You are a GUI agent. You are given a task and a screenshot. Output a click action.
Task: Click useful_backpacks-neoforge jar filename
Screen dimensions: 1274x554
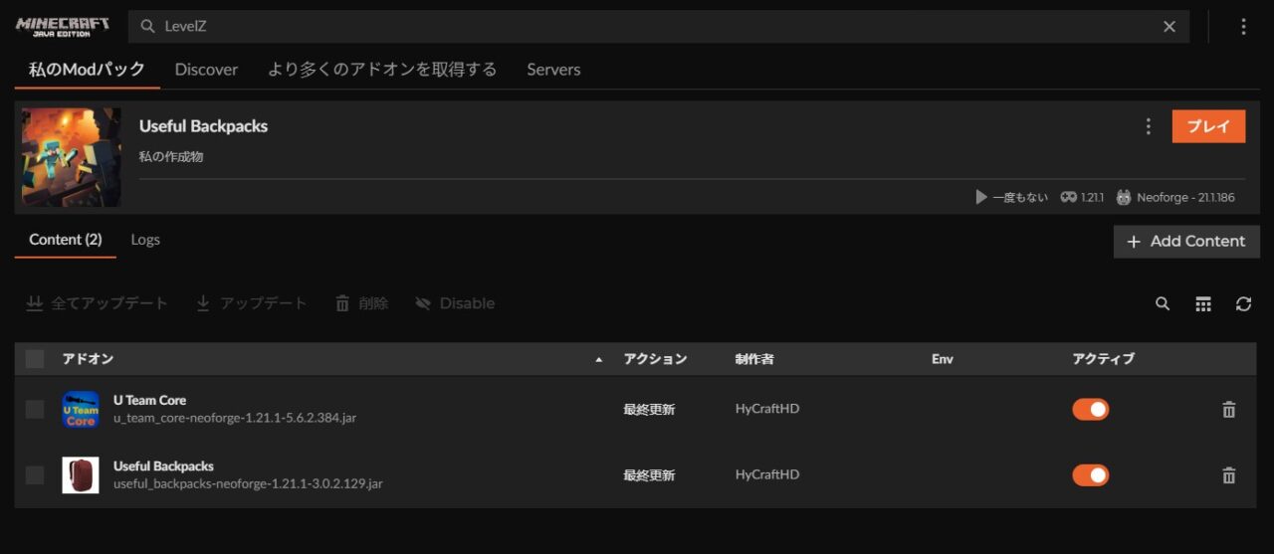[248, 483]
